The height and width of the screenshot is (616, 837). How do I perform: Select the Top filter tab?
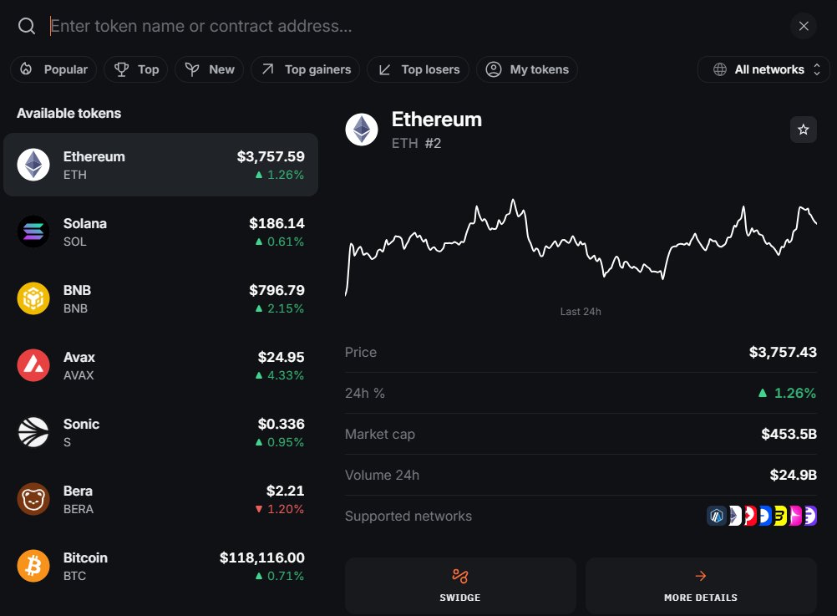[136, 69]
